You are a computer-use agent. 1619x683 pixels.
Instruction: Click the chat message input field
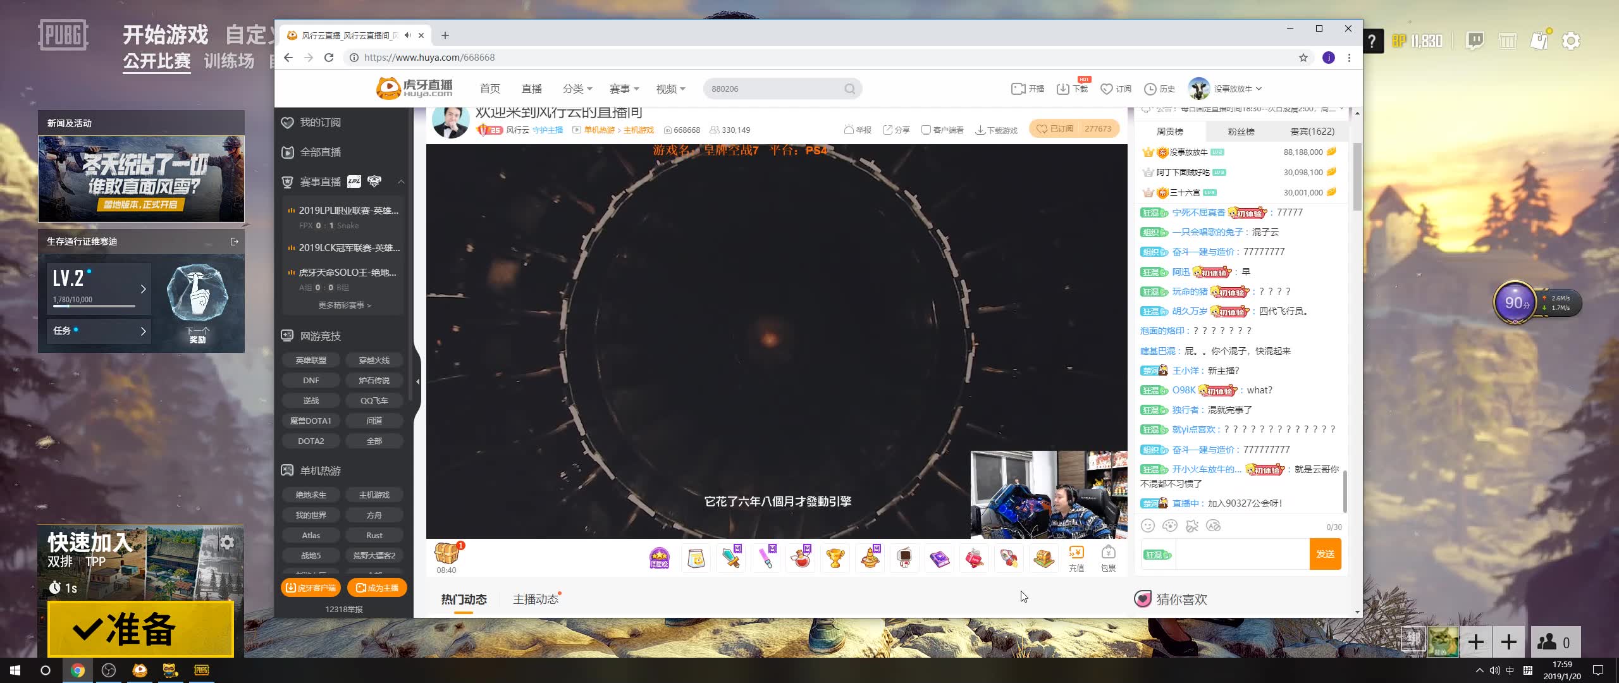click(x=1241, y=554)
